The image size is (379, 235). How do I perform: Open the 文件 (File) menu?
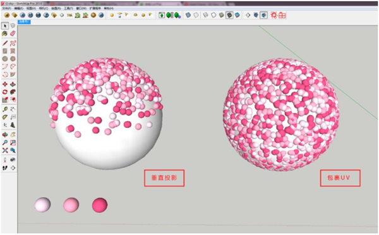coord(6,8)
